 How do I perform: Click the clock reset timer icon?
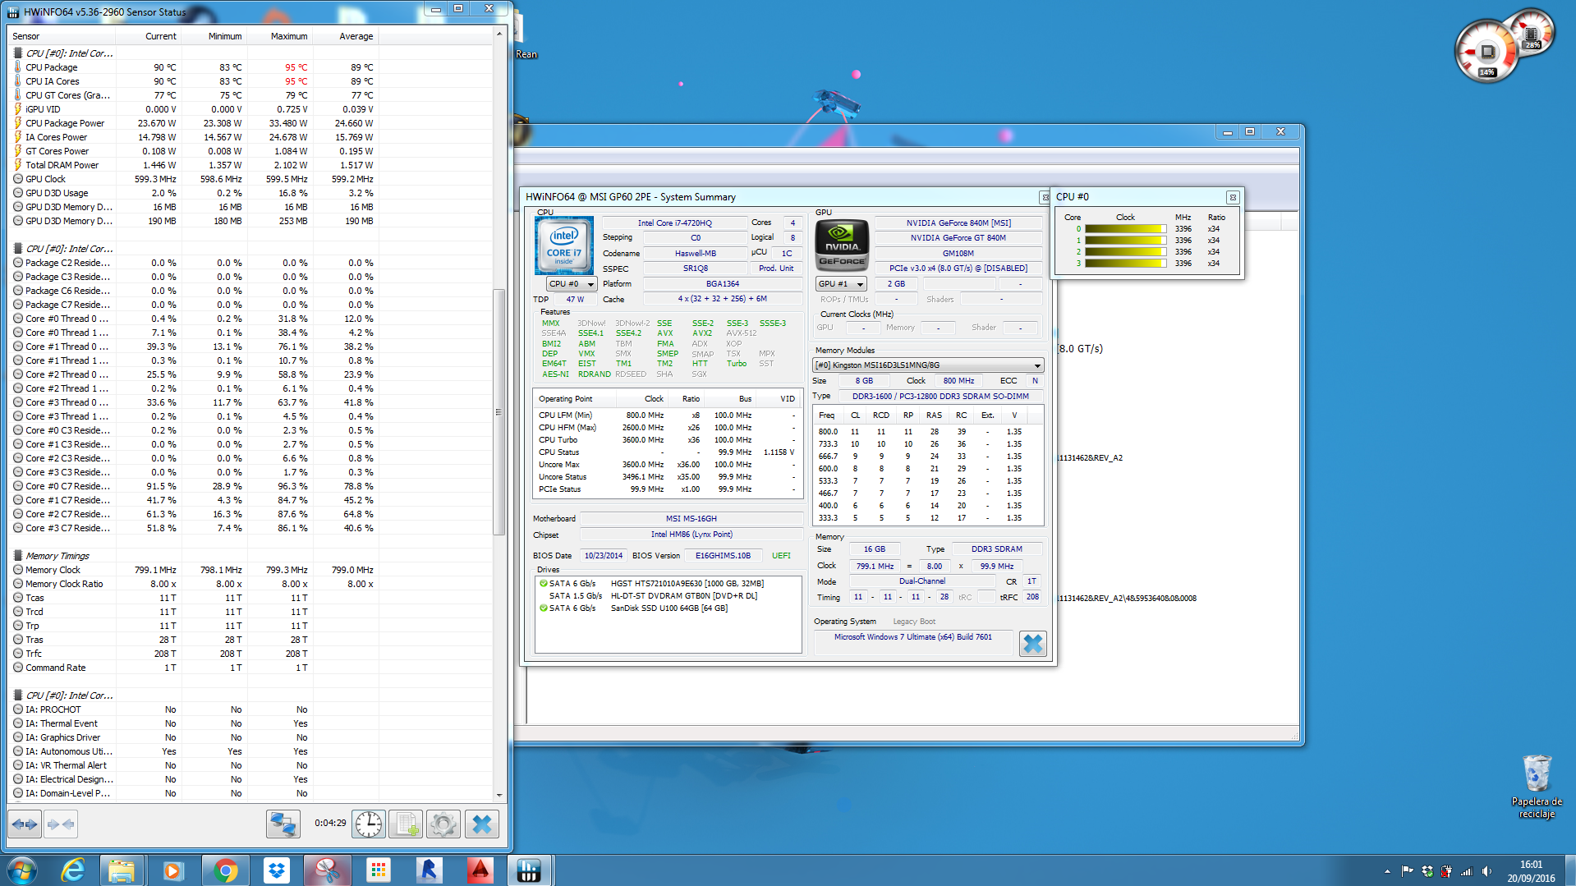point(369,824)
